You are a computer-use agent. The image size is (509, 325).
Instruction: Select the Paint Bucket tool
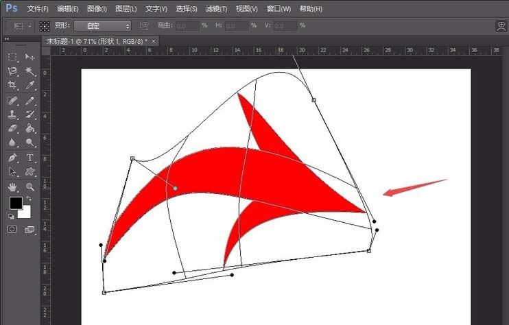(x=30, y=128)
